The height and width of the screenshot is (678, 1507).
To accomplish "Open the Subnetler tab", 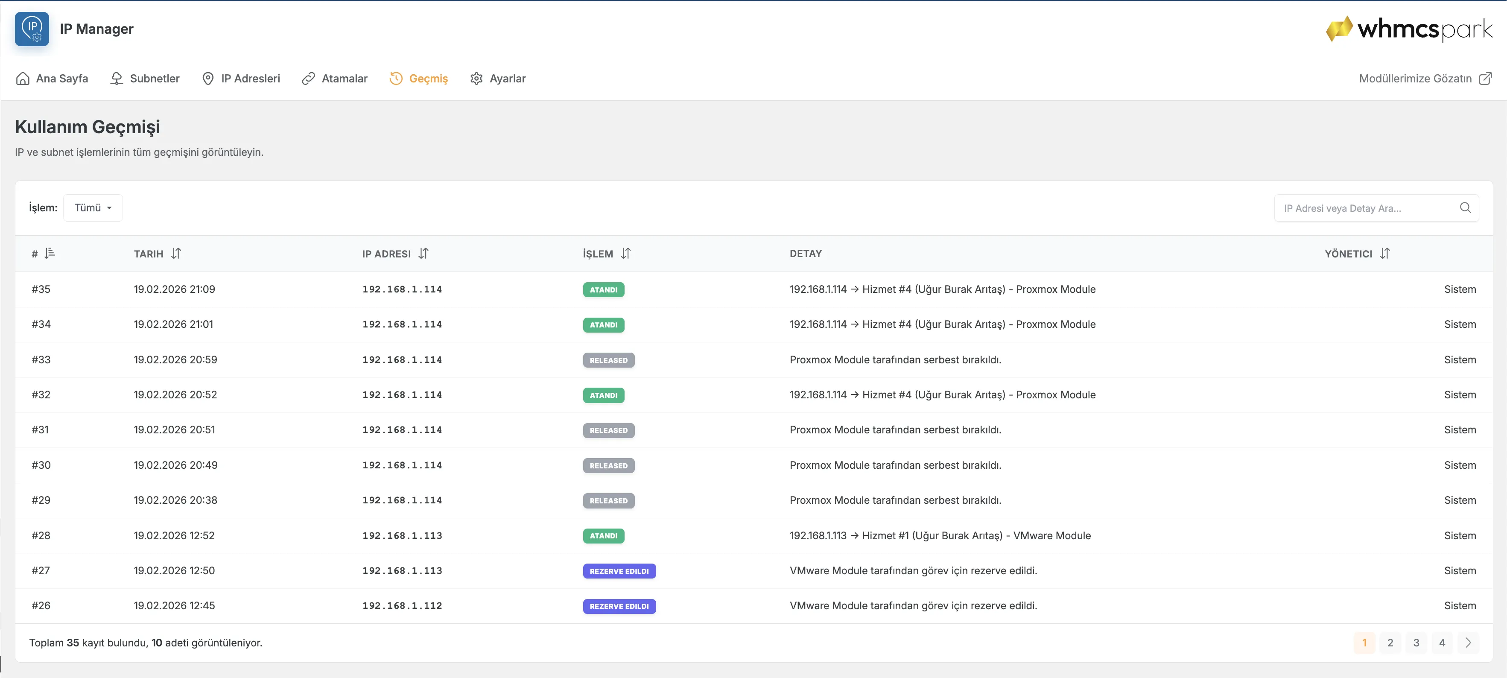I will pos(144,79).
